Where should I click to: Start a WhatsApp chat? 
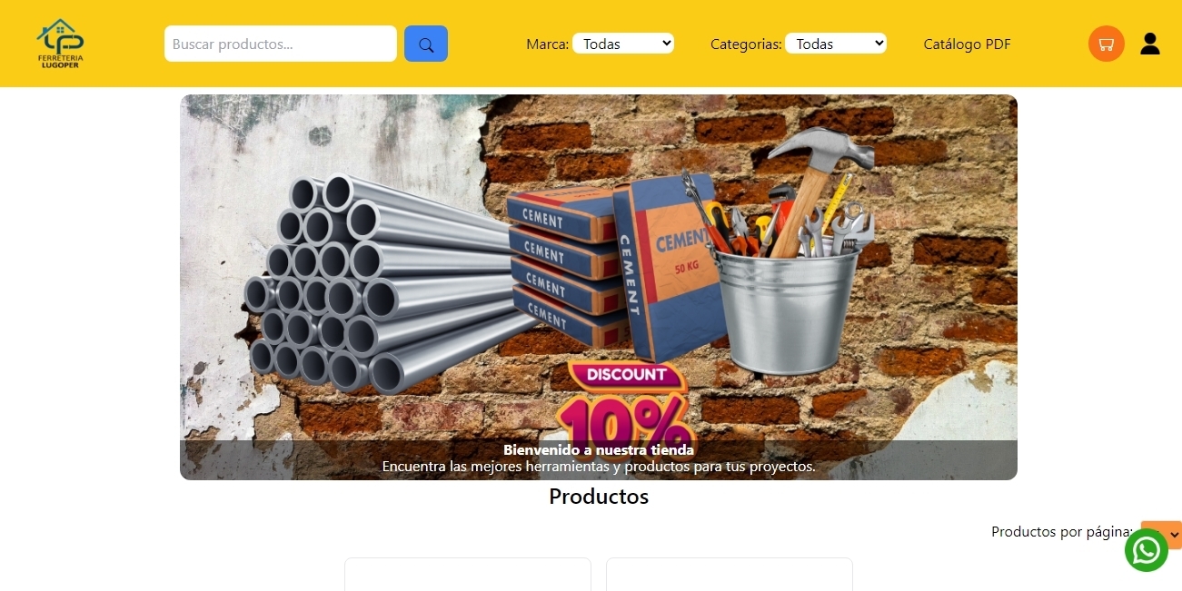tap(1147, 550)
